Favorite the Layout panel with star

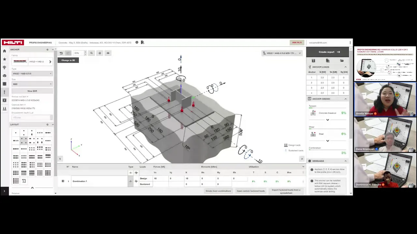(48, 124)
